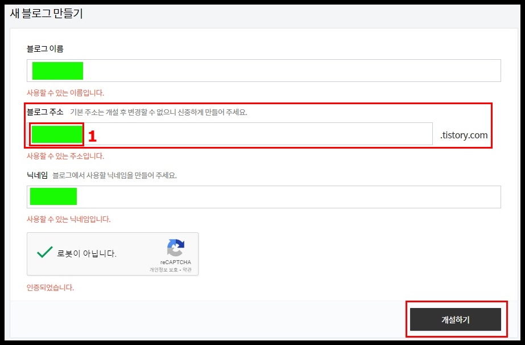Click the 인증되었습니다 status text
The height and width of the screenshot is (345, 525).
point(50,287)
